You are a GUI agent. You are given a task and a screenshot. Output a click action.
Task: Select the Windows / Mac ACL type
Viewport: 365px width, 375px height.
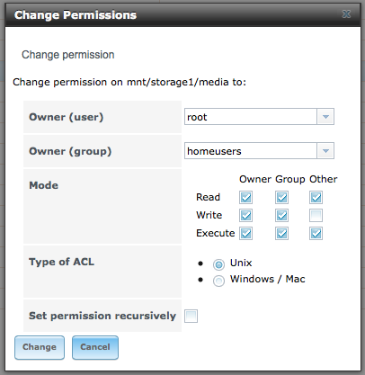(218, 281)
